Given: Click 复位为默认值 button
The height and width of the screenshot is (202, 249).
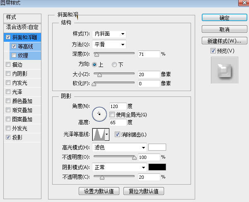Looking at the screenshot, I should (x=143, y=191).
